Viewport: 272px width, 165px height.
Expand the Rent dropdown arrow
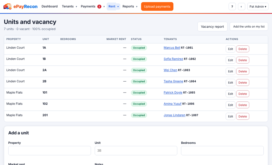click(118, 7)
